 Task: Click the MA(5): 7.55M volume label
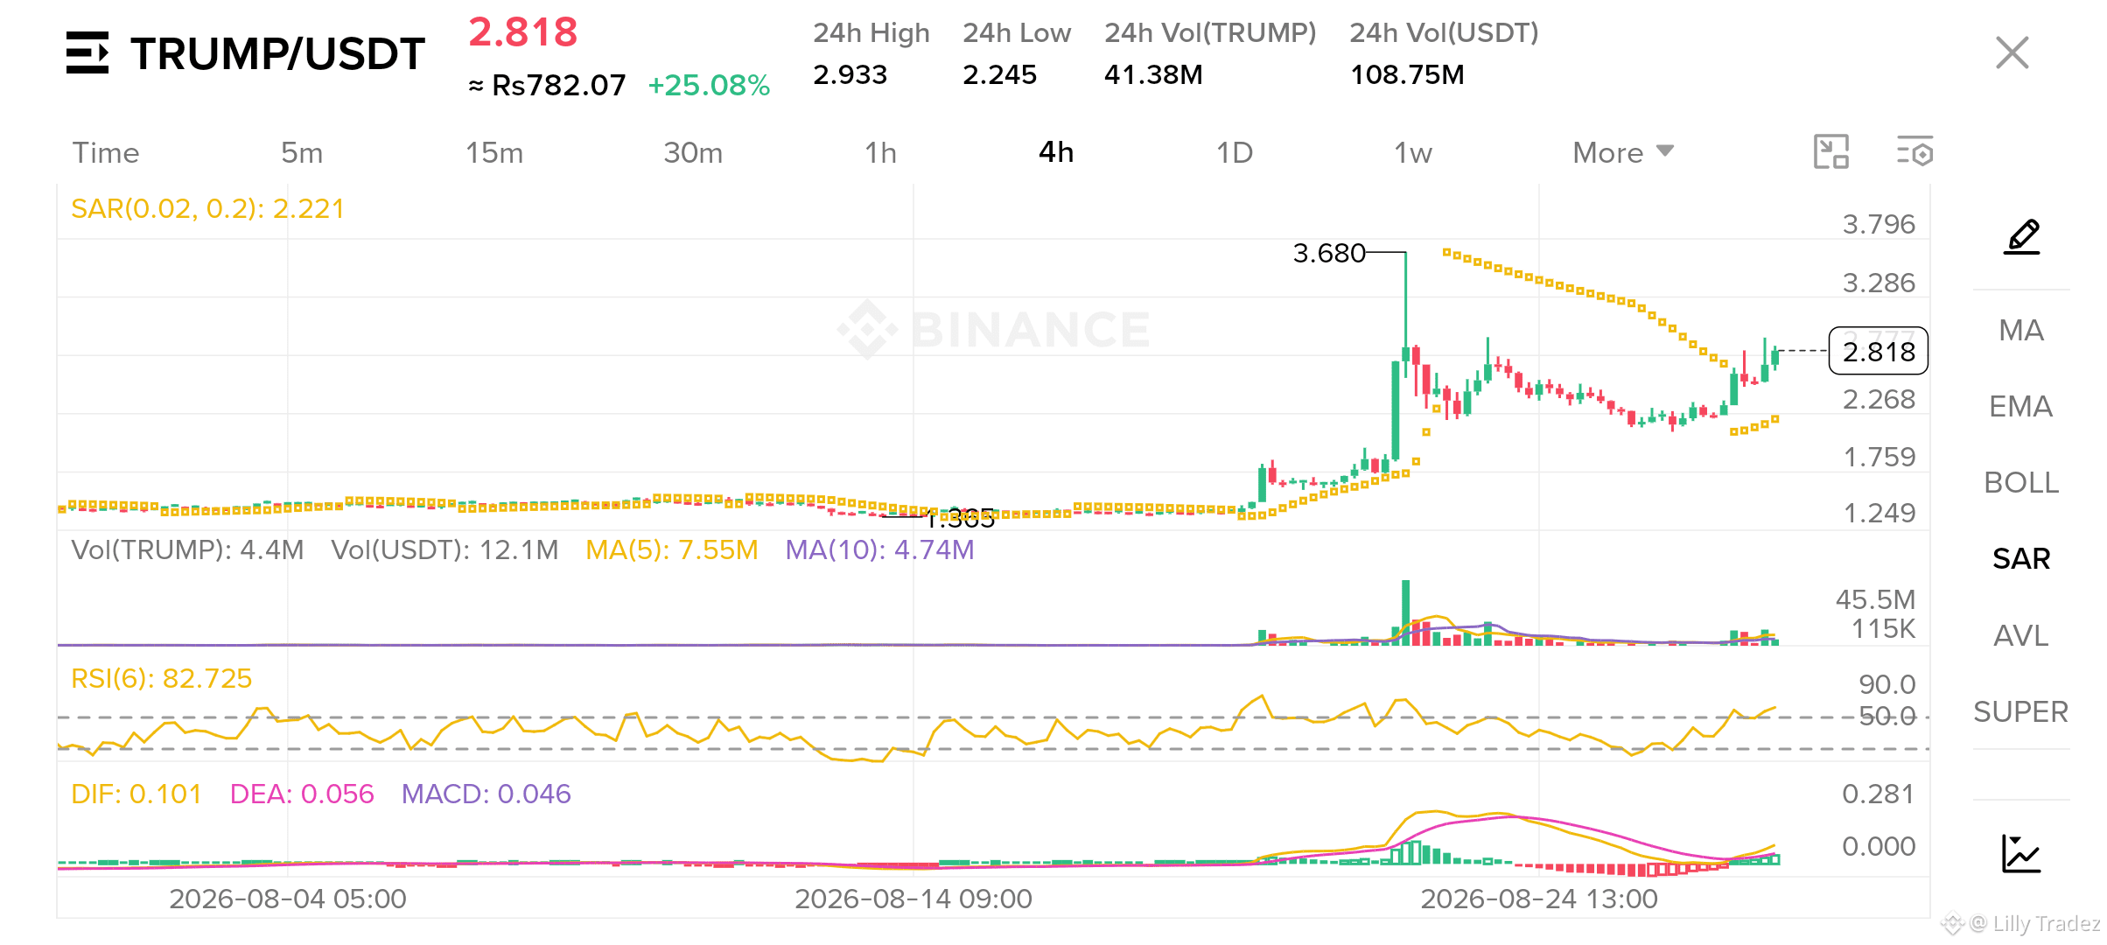click(671, 549)
